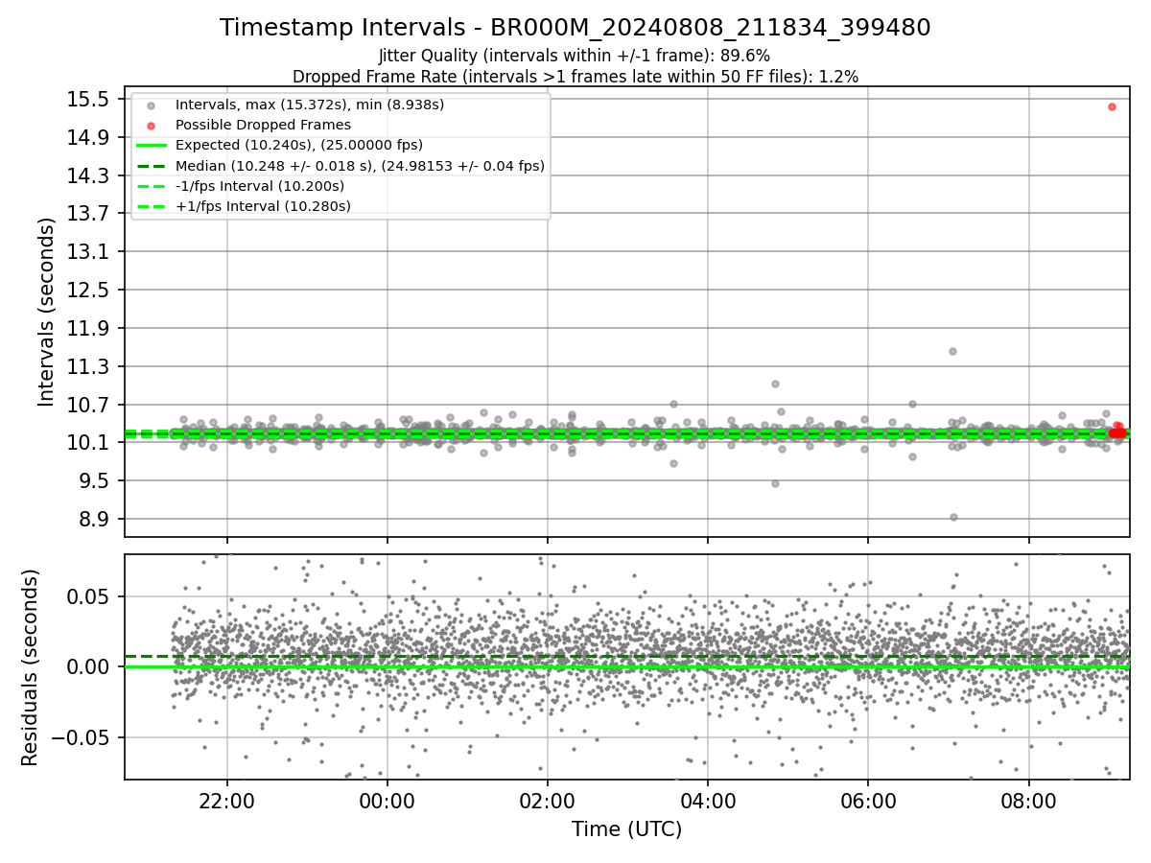Click the Intervals (seconds) y-axis label
This screenshot has width=1151, height=863.
coord(47,312)
